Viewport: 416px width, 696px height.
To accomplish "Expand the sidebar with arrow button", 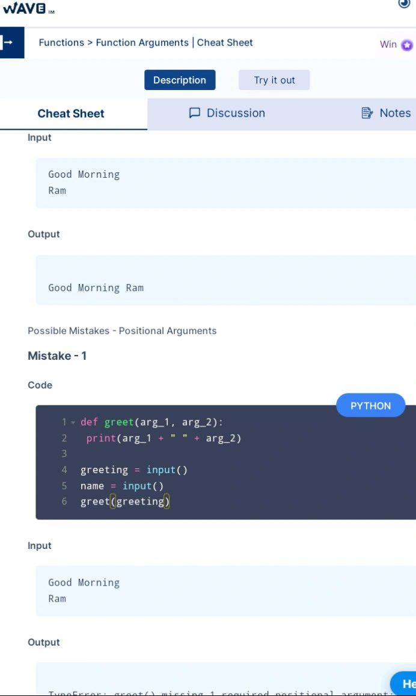I will (x=9, y=43).
